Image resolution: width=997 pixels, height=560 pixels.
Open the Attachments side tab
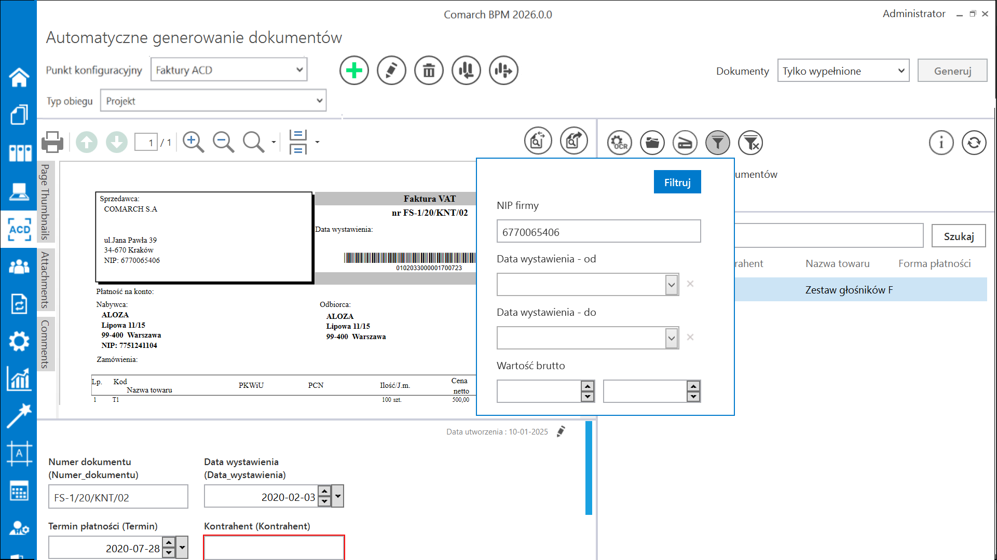pos(45,279)
